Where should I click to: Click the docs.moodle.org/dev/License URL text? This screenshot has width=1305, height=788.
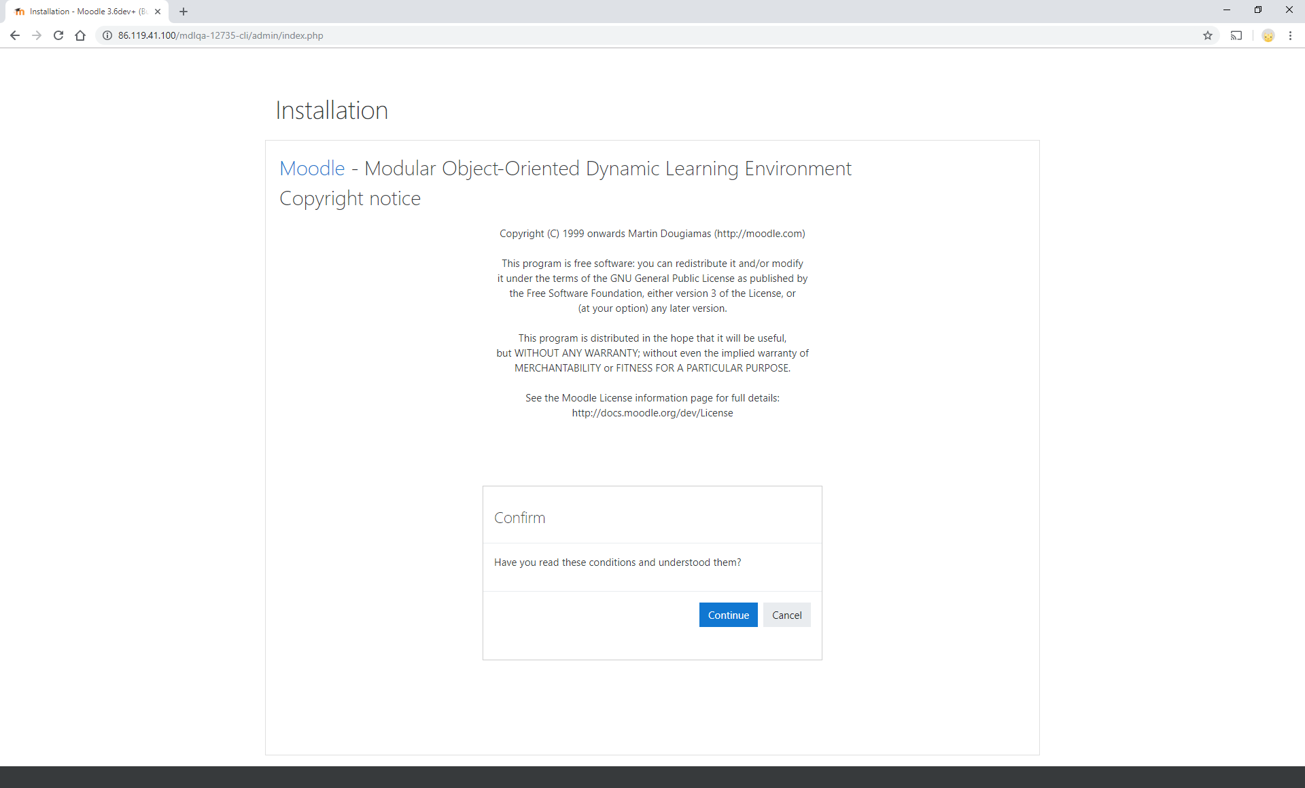click(x=652, y=413)
